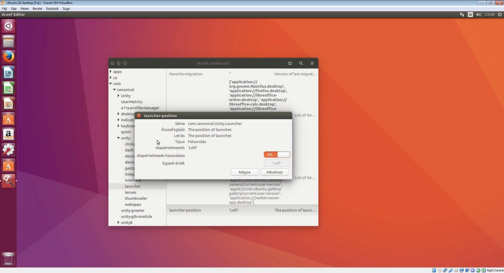The height and width of the screenshot is (273, 504).
Task: Open the keyboard layout indicator
Action: click(x=470, y=14)
